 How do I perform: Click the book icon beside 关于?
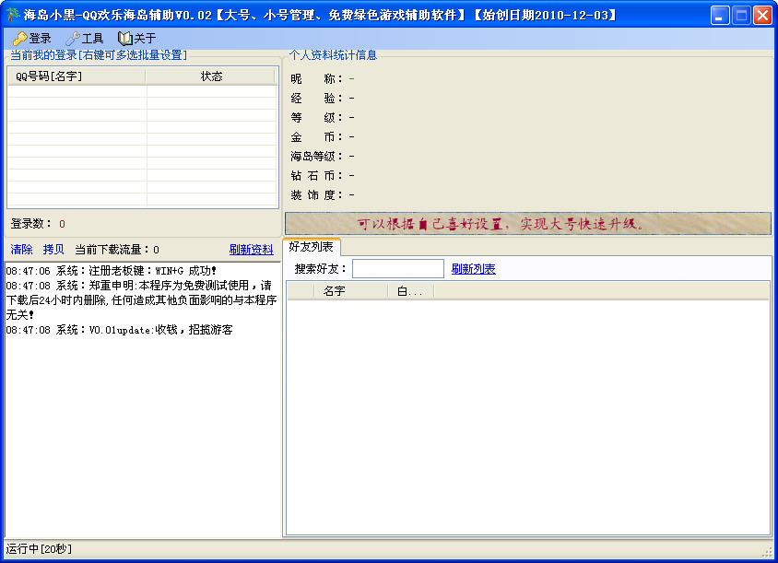124,38
